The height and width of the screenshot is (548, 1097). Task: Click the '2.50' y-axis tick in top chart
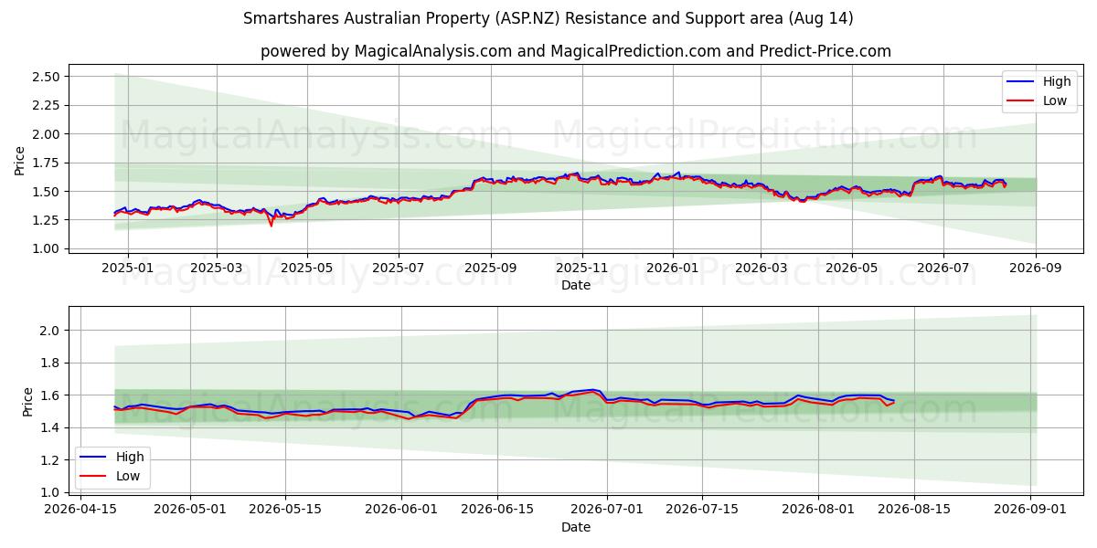[x=47, y=77]
